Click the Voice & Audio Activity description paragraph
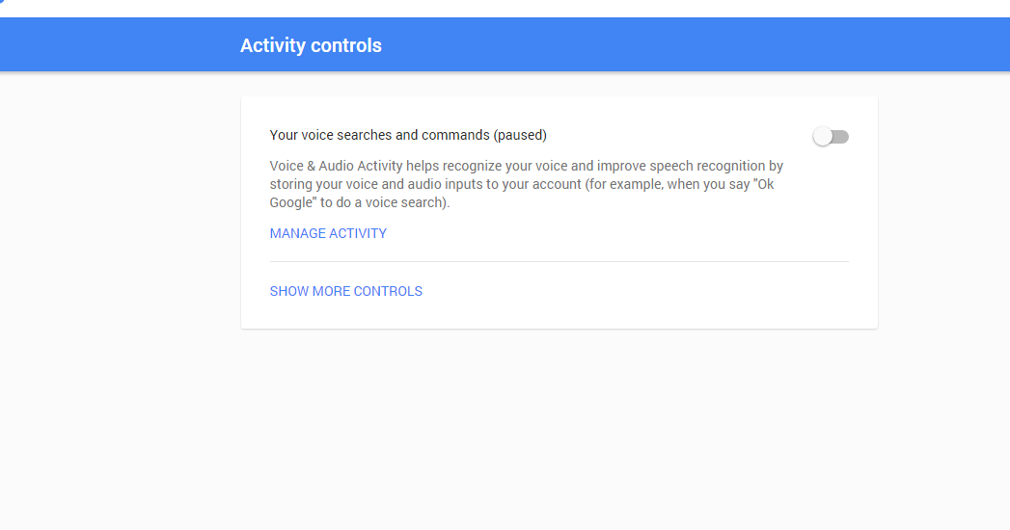 coord(526,184)
